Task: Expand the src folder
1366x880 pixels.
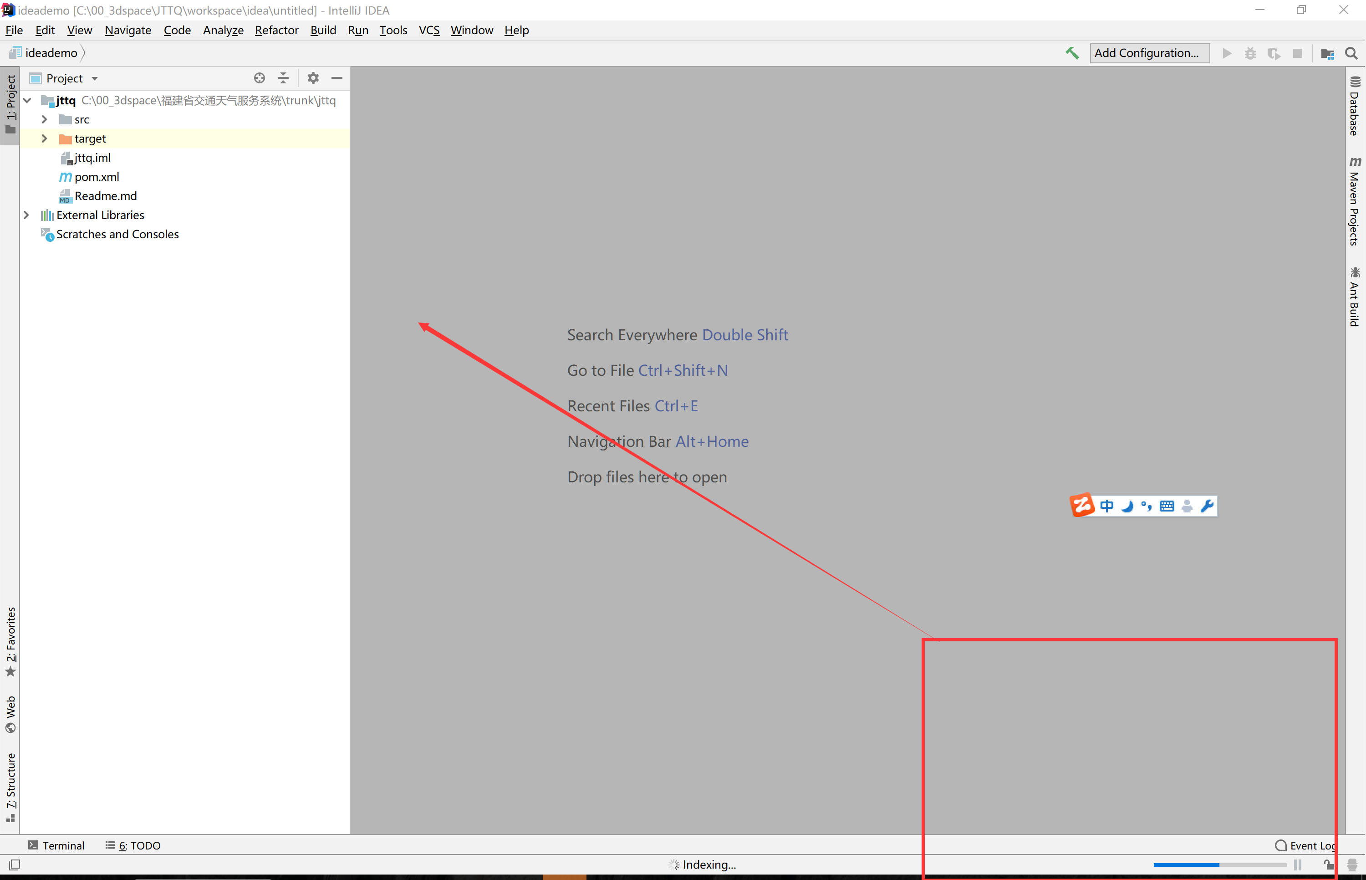Action: [x=45, y=119]
